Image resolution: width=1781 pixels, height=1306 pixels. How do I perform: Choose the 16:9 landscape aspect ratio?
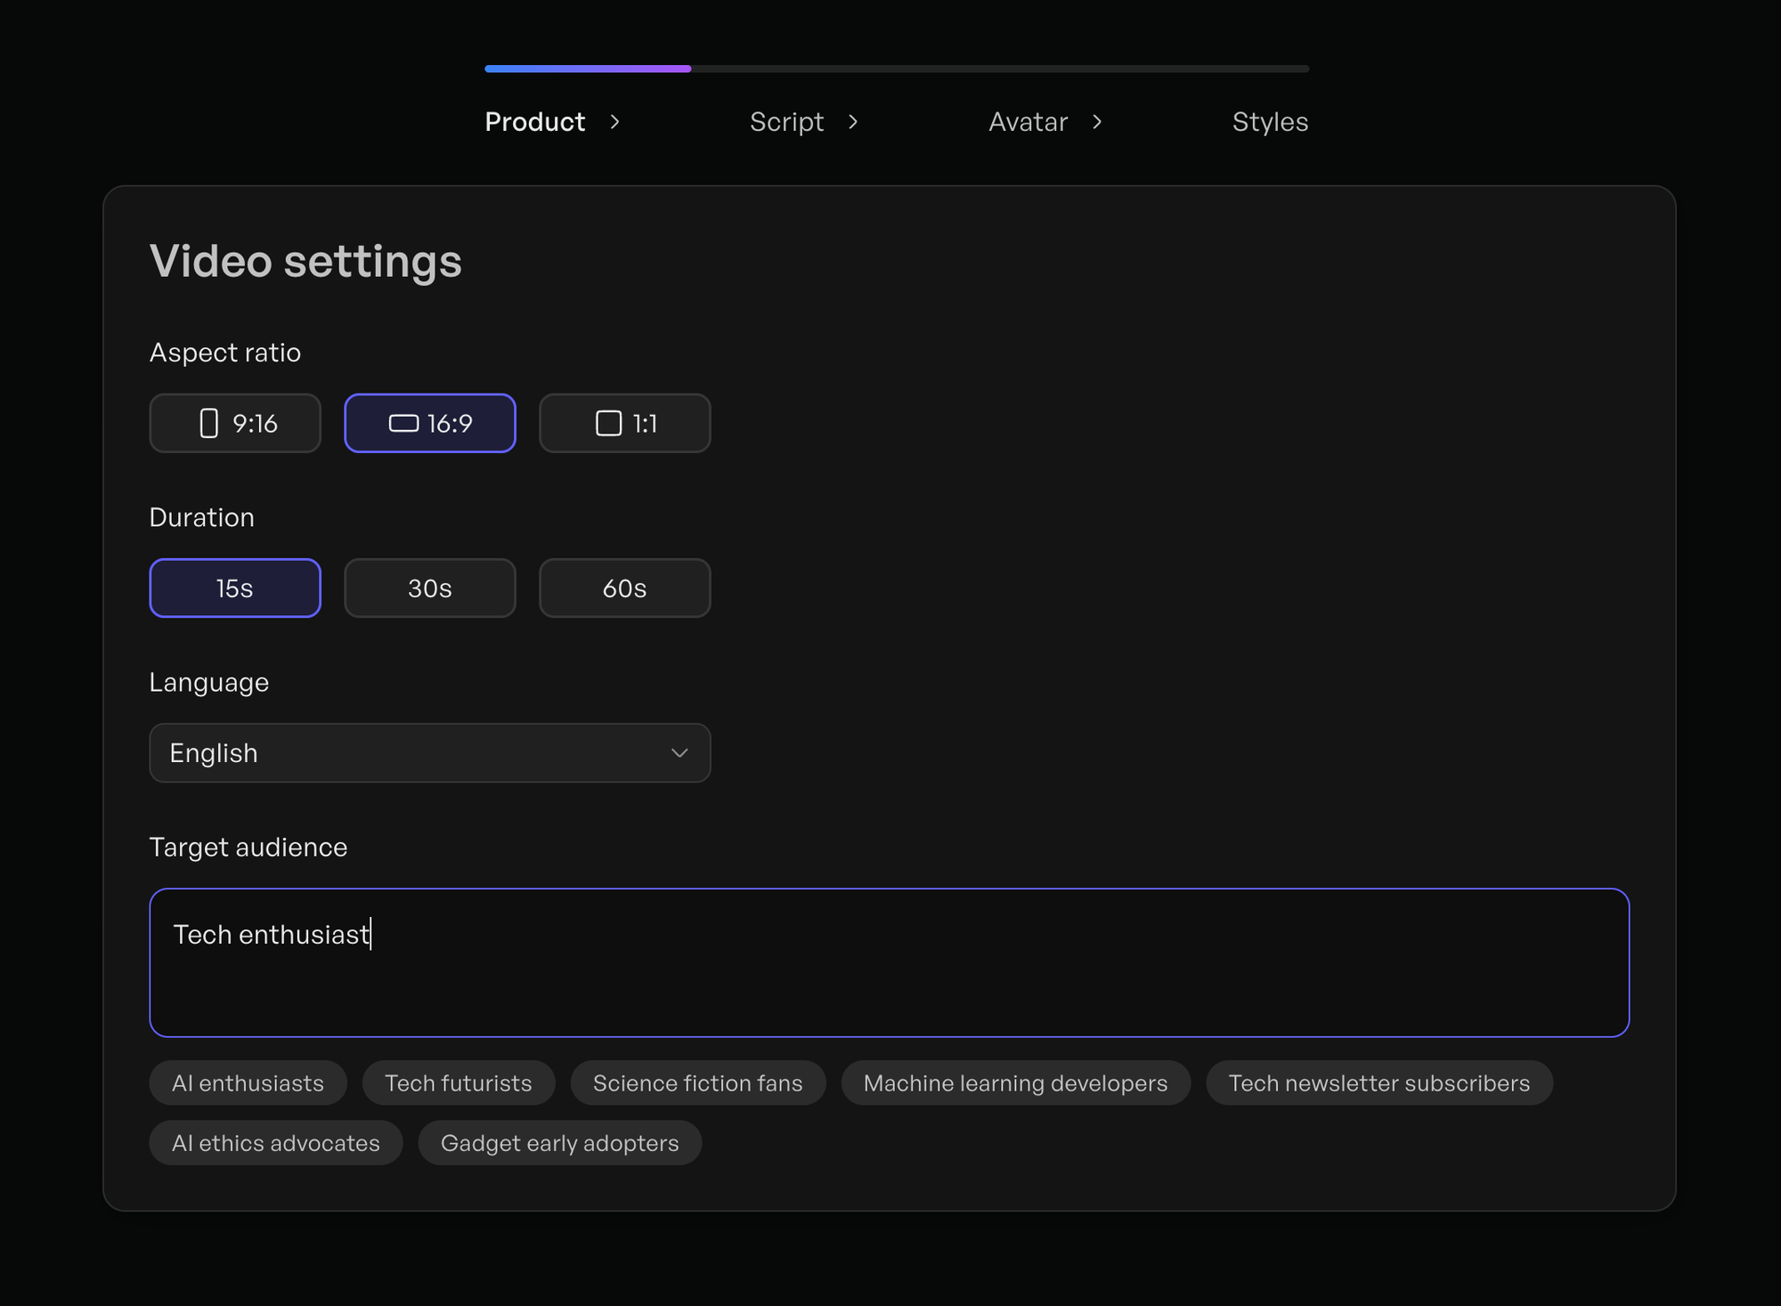(x=429, y=423)
